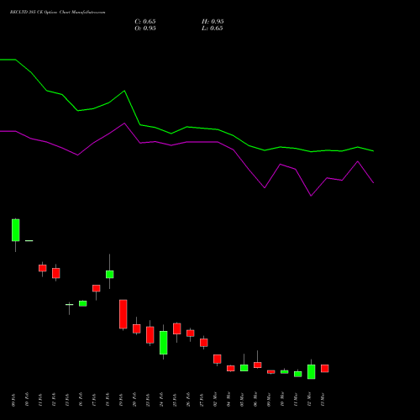The image size is (420, 420).
Task: Click the red candle above 11 Feb
Action: 43,268
